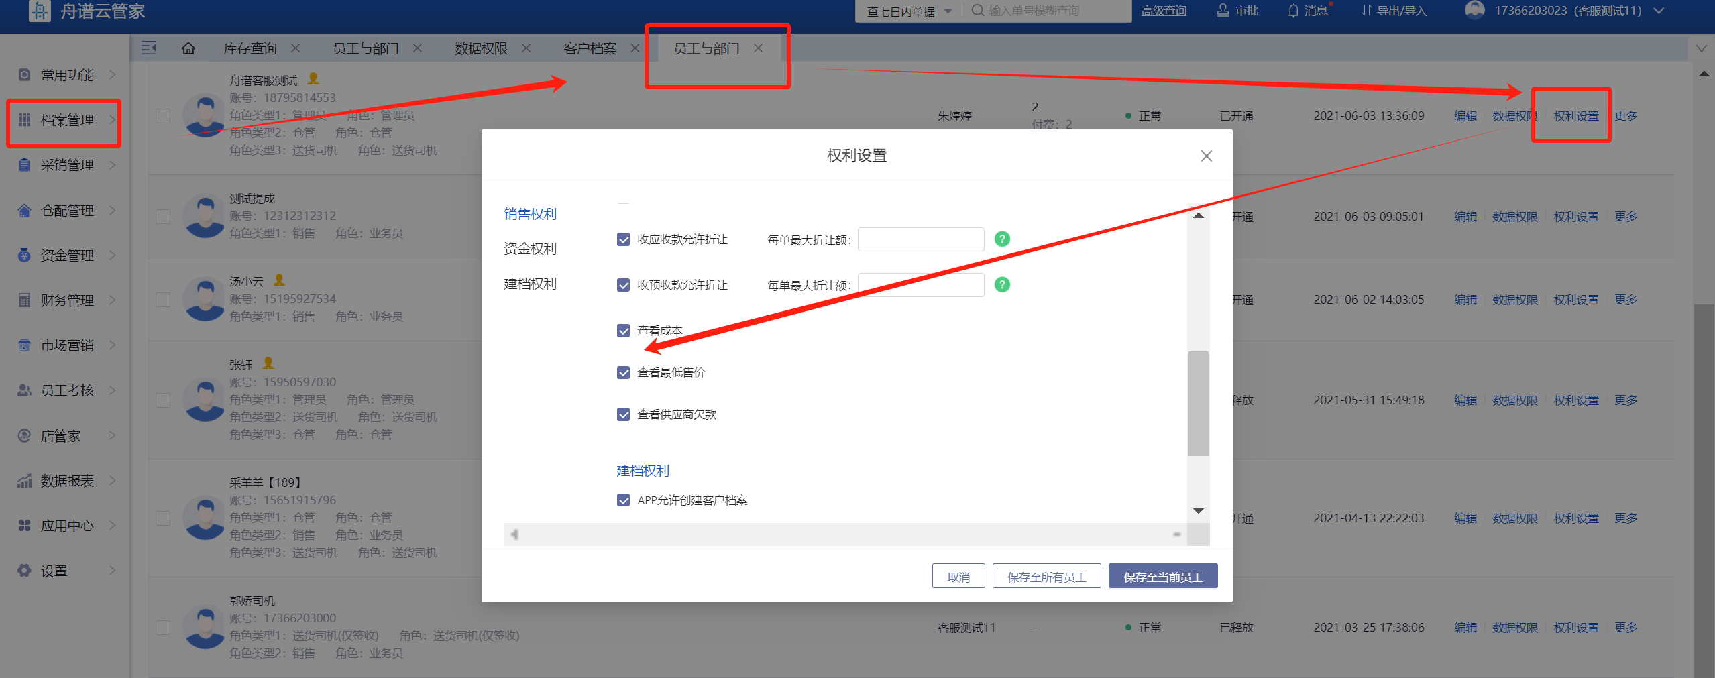Click the 取消 button
The image size is (1715, 678).
[958, 577]
